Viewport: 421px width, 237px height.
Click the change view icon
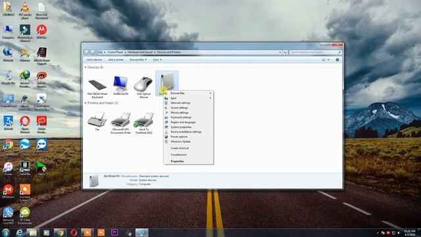point(324,60)
